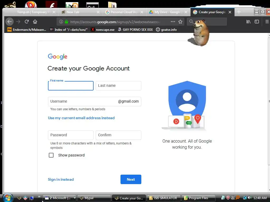This screenshot has height=202, width=270.
Task: Bookmark this page with the star
Action: coord(180,22)
